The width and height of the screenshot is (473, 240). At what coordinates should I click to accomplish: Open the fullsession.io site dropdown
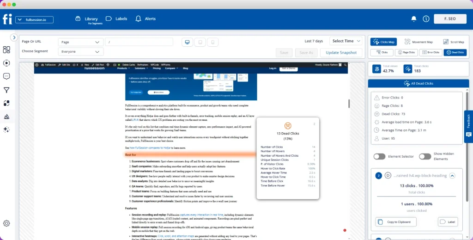(x=34, y=19)
